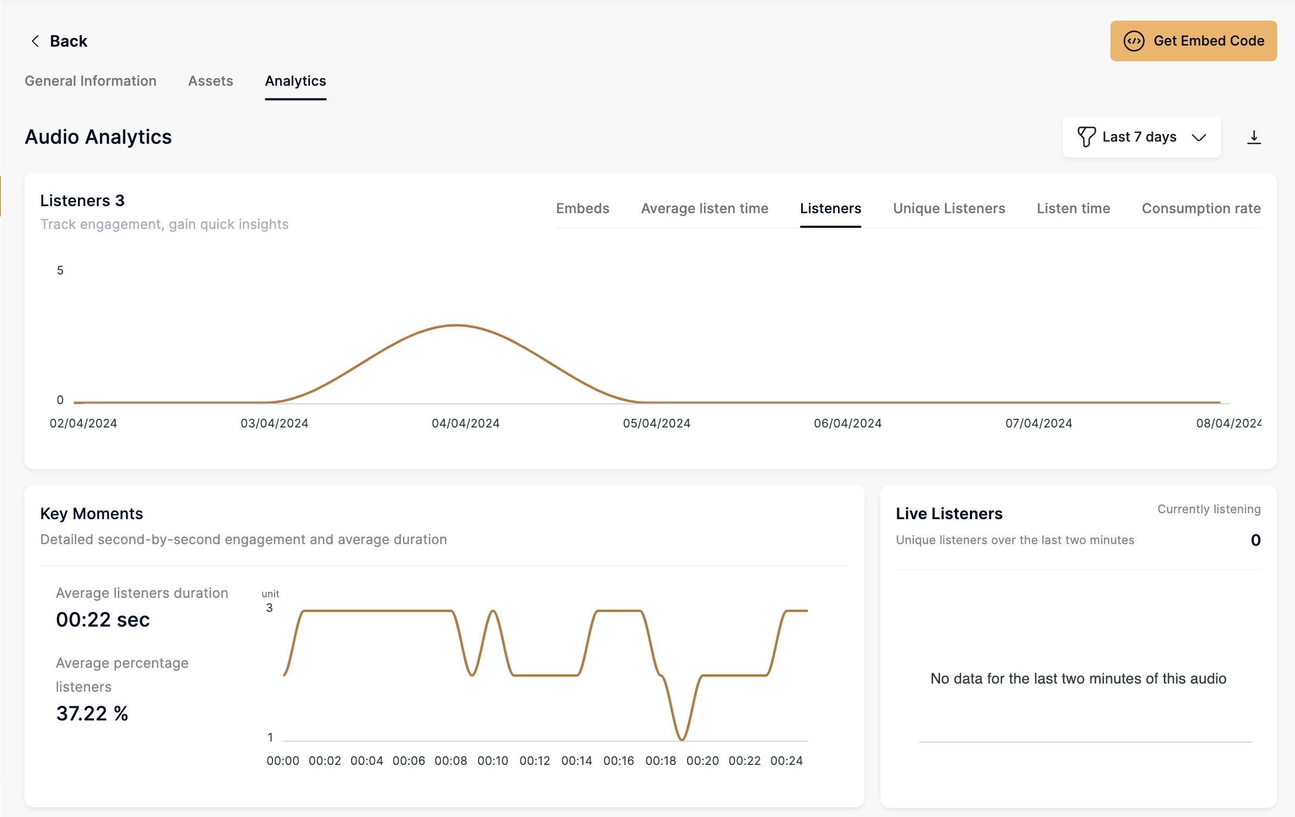Switch to Average listen time tab
Screen dimensions: 1295x817
704,208
